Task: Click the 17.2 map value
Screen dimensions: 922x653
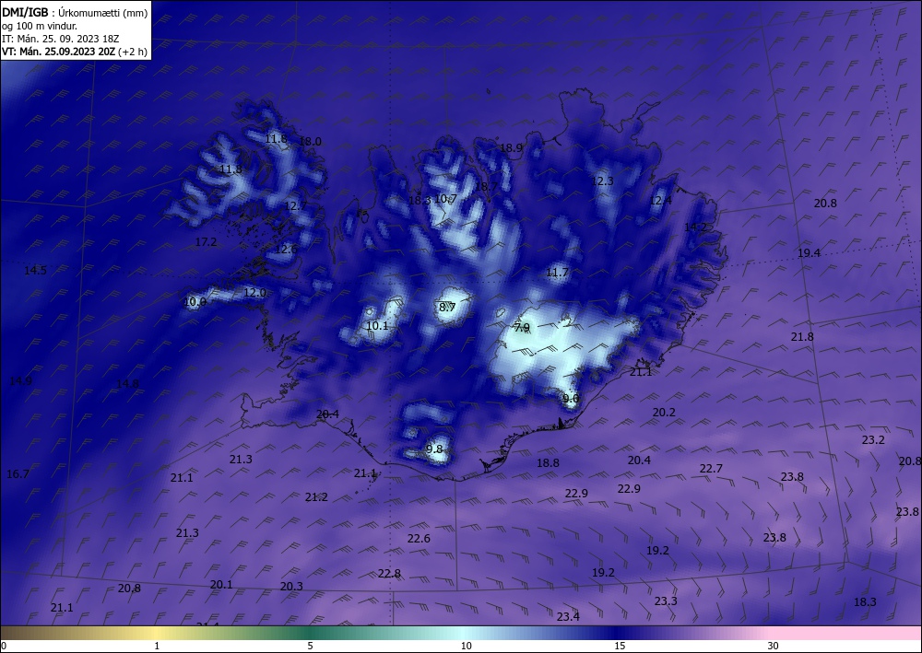Action: click(x=206, y=242)
